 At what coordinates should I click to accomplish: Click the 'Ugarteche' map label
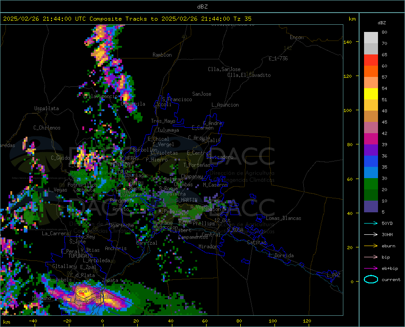click(121, 225)
